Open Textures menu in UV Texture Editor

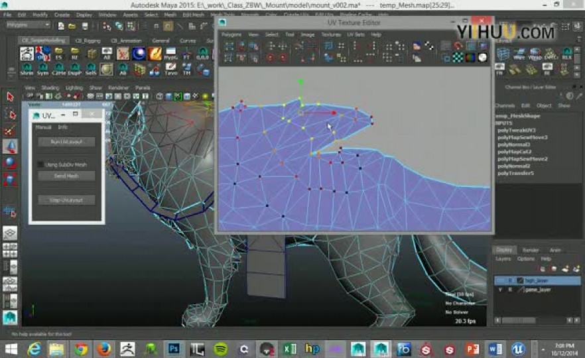coord(331,34)
